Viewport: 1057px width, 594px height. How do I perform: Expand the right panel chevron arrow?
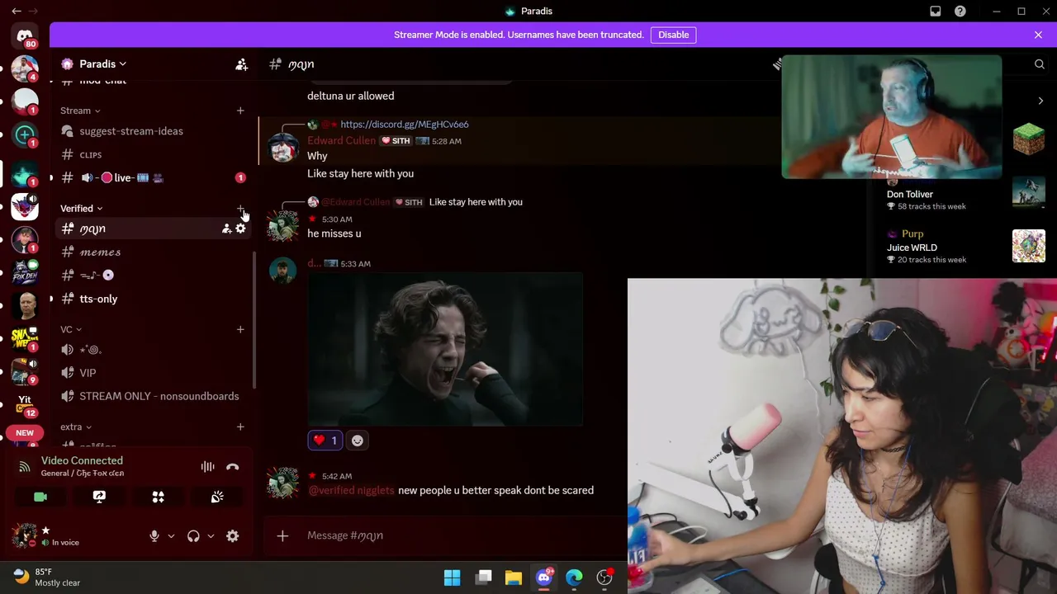(x=1040, y=101)
